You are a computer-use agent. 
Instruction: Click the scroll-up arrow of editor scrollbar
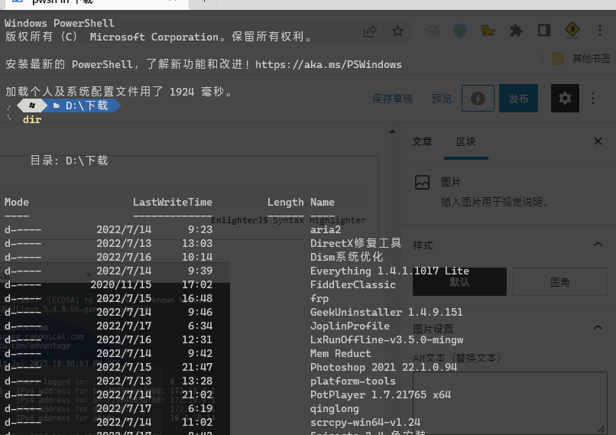coord(392,131)
